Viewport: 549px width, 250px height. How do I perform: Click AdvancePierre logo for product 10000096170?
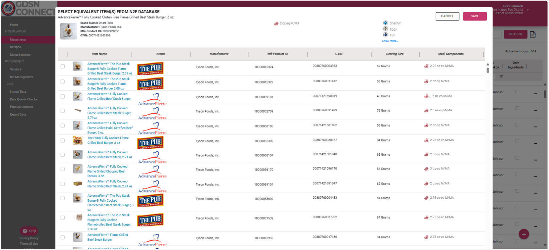(x=153, y=172)
